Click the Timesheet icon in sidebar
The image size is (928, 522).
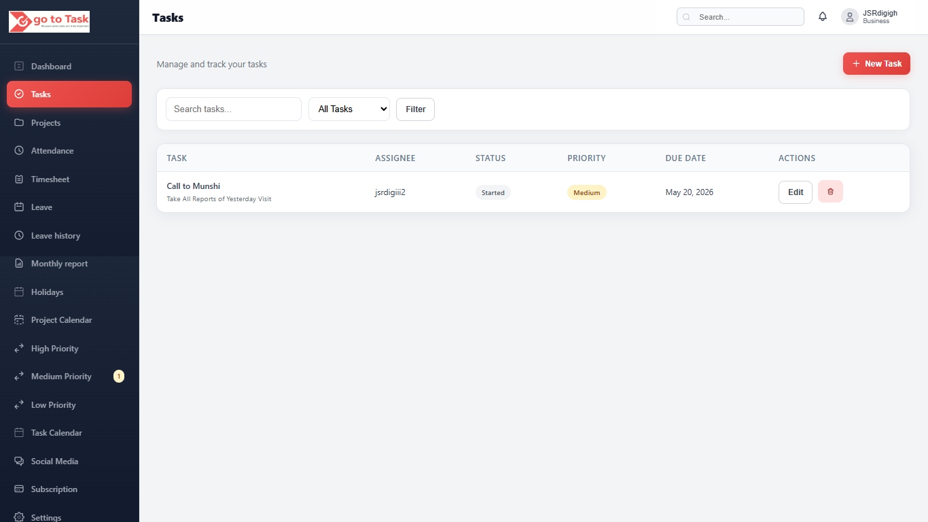tap(19, 179)
